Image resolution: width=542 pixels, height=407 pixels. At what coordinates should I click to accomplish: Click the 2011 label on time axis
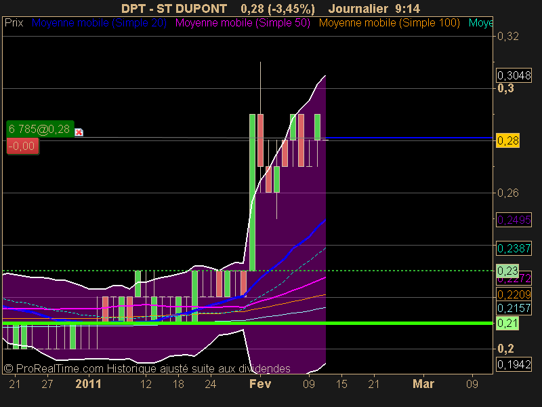[88, 384]
